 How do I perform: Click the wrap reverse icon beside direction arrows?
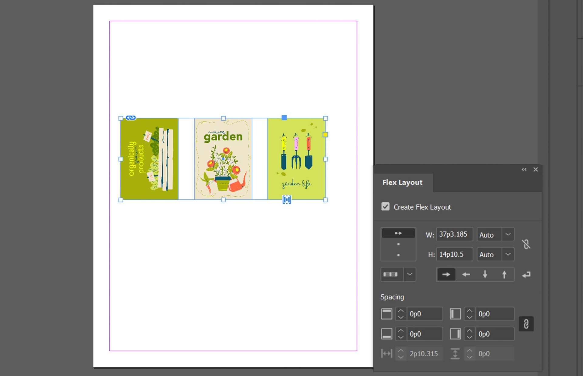(x=526, y=274)
